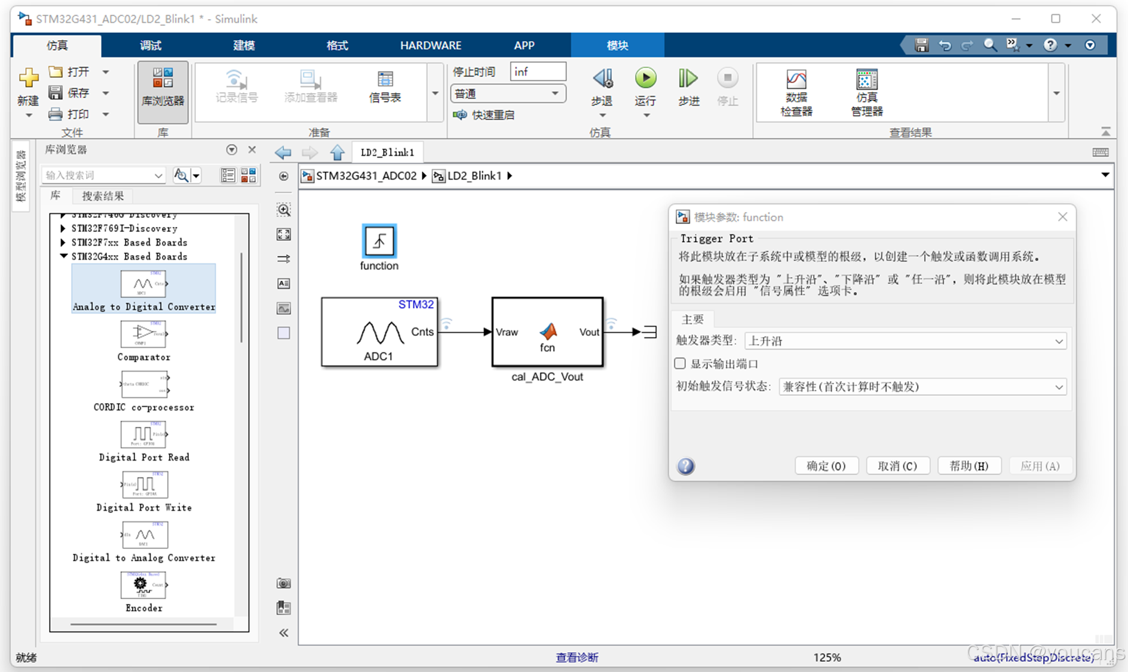
Task: Expand the STM32F769I-Discovery tree node
Action: [x=63, y=228]
